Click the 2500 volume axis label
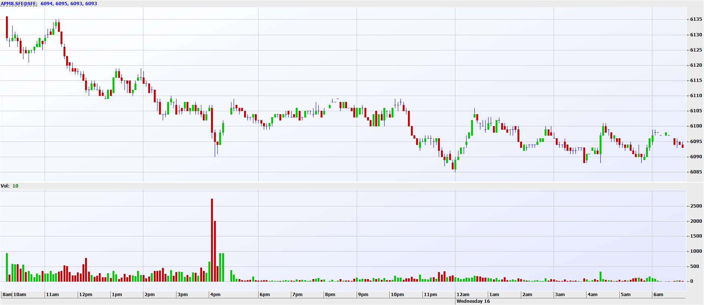The image size is (704, 305). point(696,206)
